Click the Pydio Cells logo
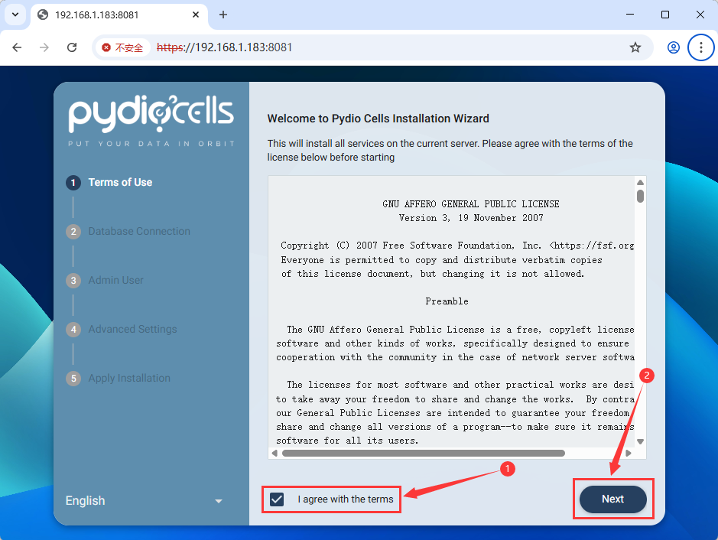The width and height of the screenshot is (718, 540). 151,115
